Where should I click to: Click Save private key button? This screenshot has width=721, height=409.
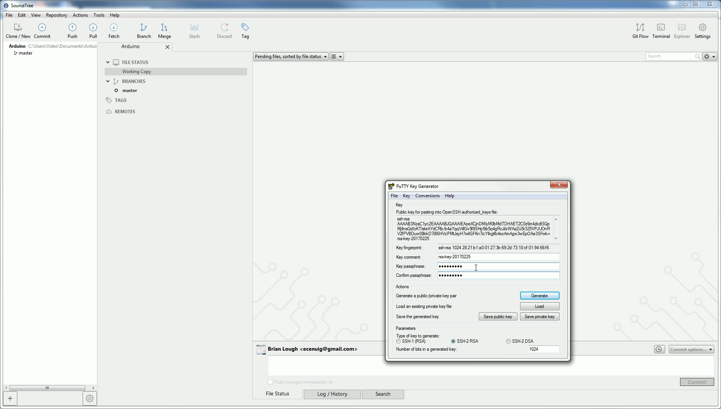(x=539, y=317)
